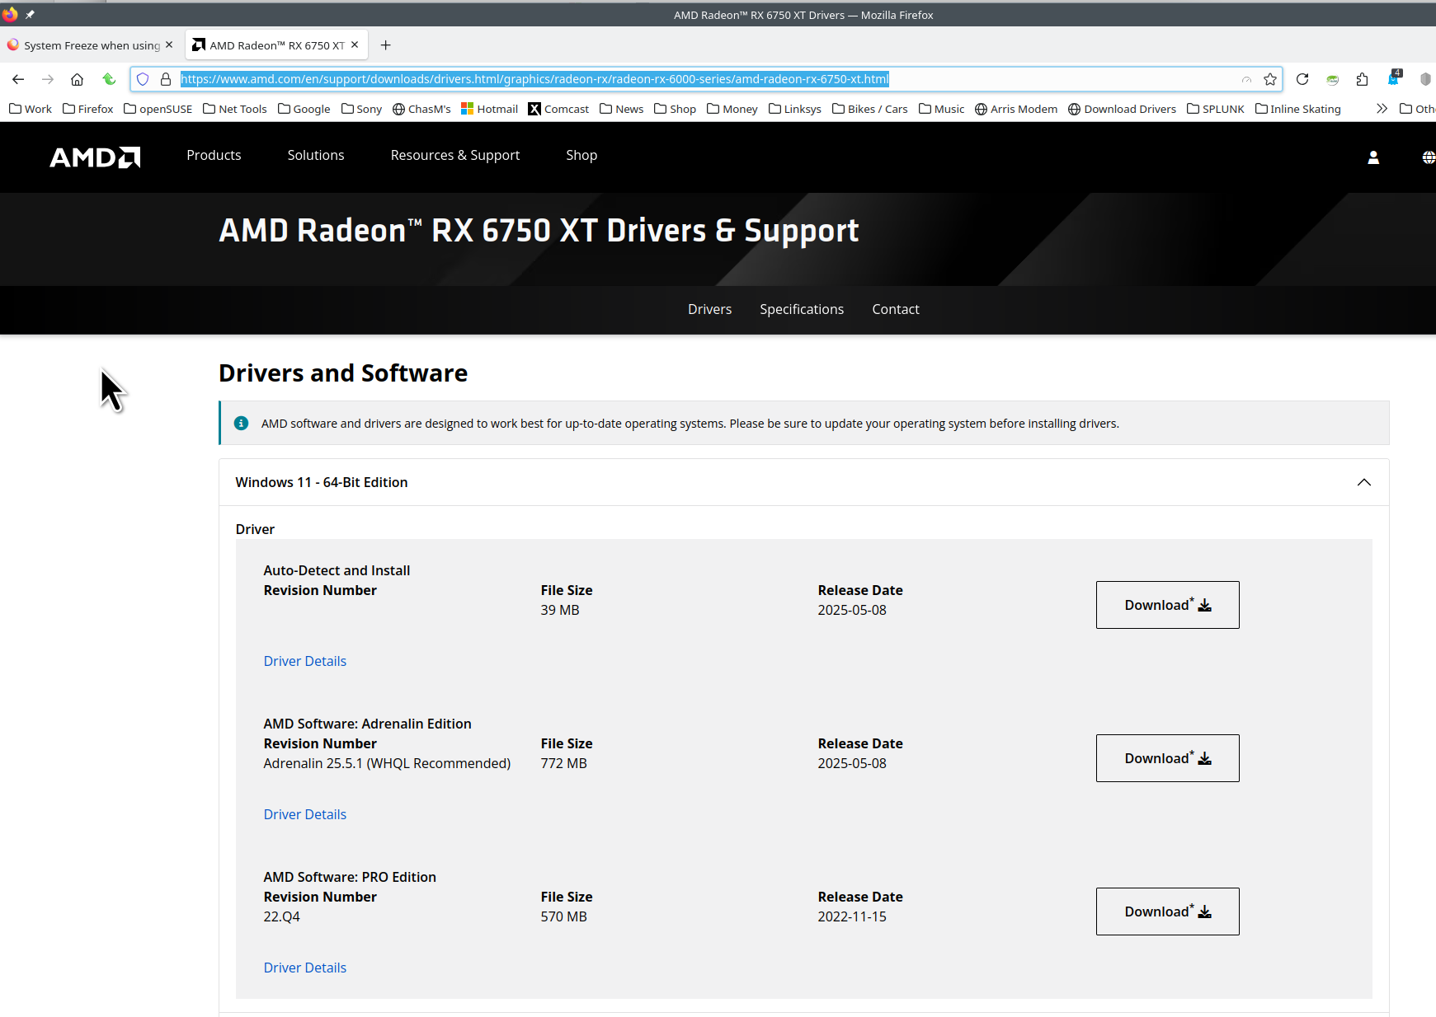This screenshot has height=1017, width=1436.
Task: Click the browser Forward arrow
Action: [48, 79]
